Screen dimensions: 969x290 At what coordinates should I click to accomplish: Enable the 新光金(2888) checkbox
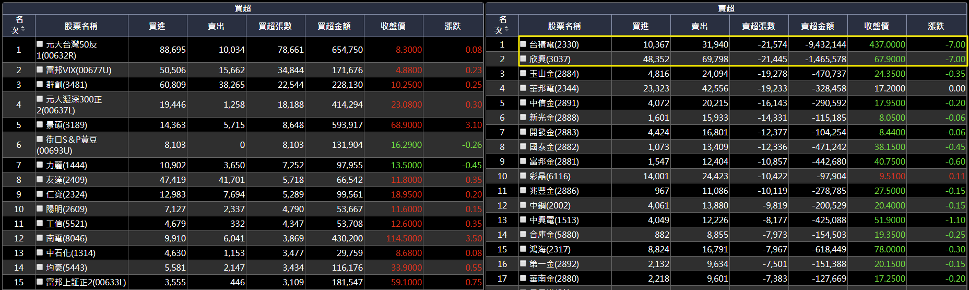[x=523, y=117]
